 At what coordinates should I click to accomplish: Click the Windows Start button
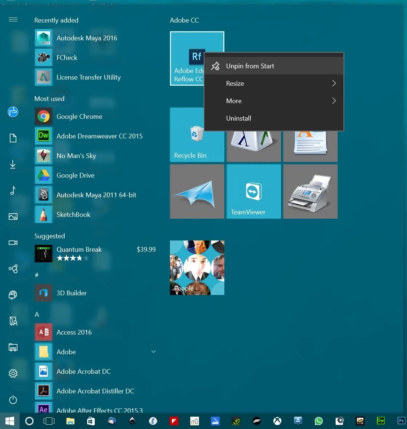pyautogui.click(x=9, y=421)
